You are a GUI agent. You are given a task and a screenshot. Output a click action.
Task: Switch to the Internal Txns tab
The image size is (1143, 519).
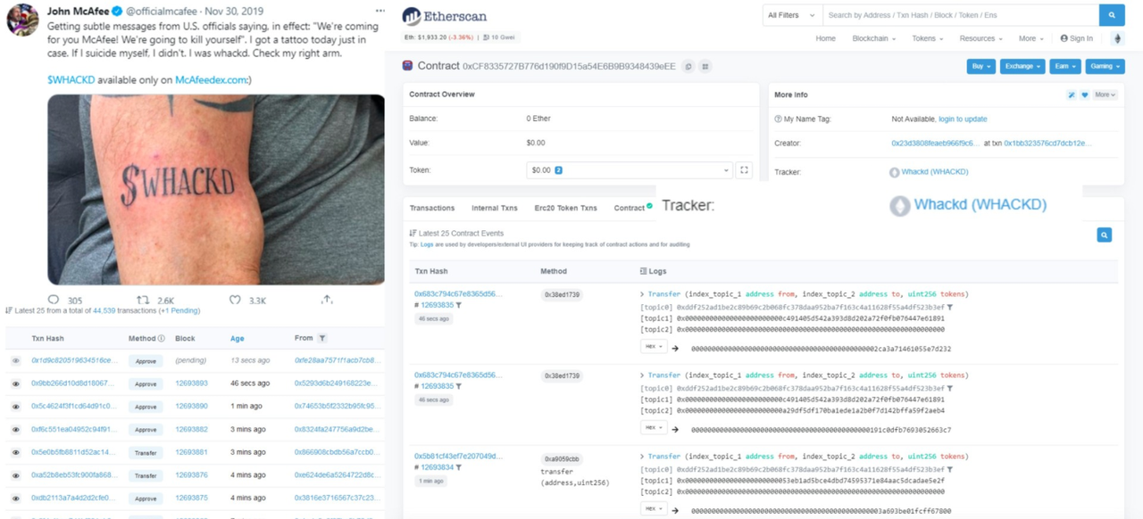point(495,208)
